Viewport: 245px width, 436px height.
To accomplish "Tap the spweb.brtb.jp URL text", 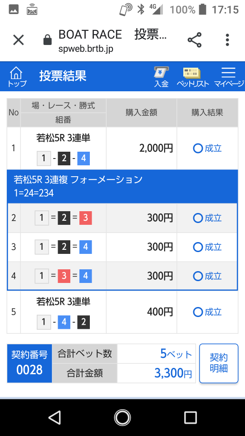I will (86, 49).
